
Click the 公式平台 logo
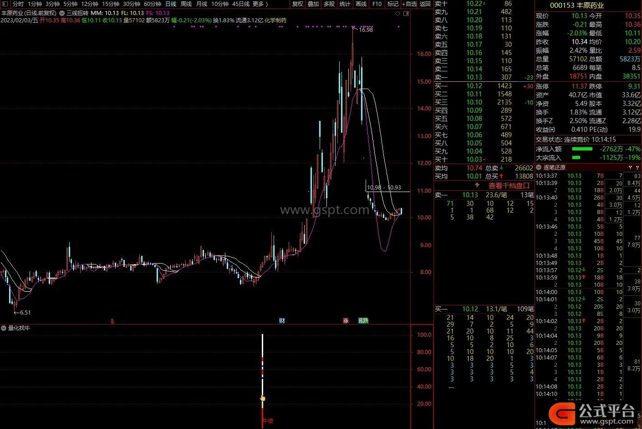click(592, 413)
